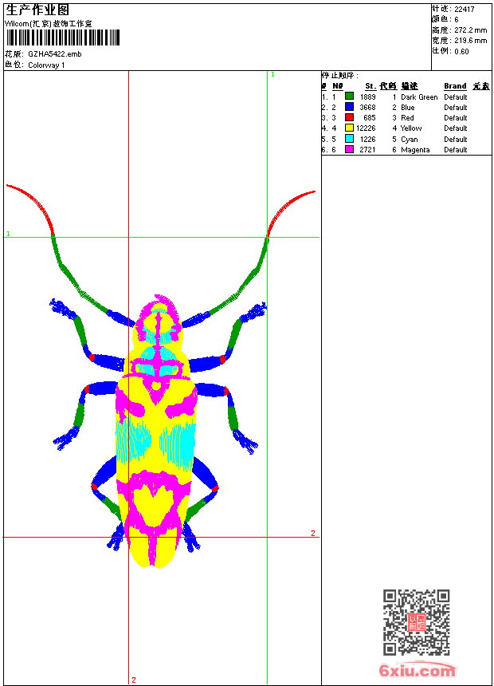Click the QR code at bottom right
494x686 pixels.
coord(416,622)
